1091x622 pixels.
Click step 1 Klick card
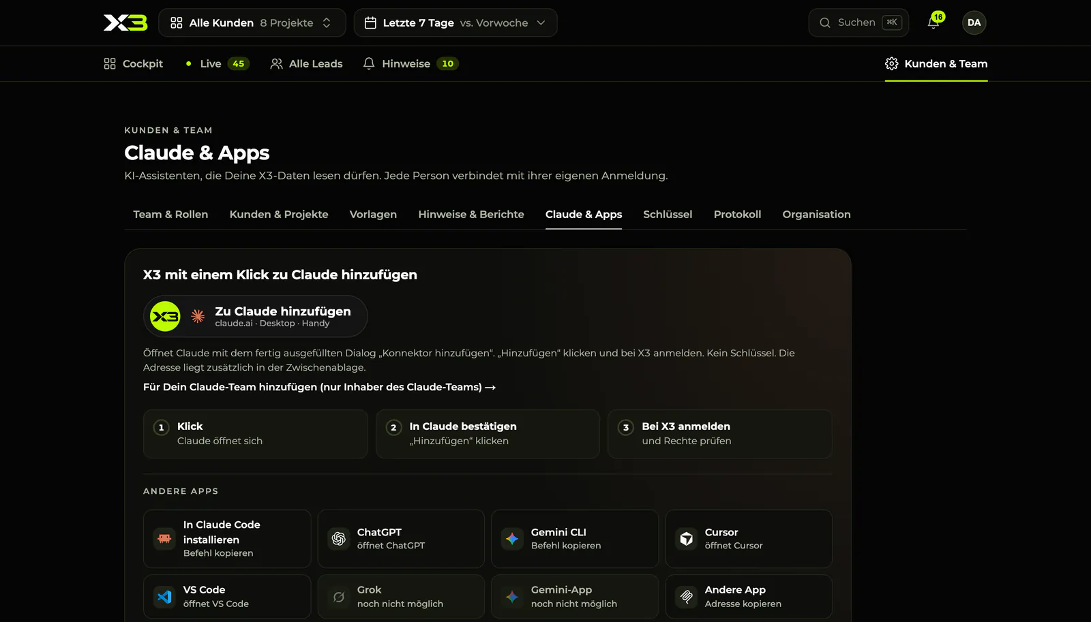pos(256,434)
